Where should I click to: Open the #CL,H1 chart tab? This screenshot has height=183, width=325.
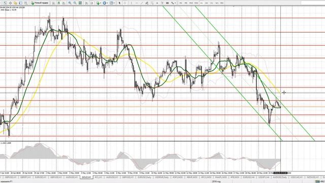99,177
